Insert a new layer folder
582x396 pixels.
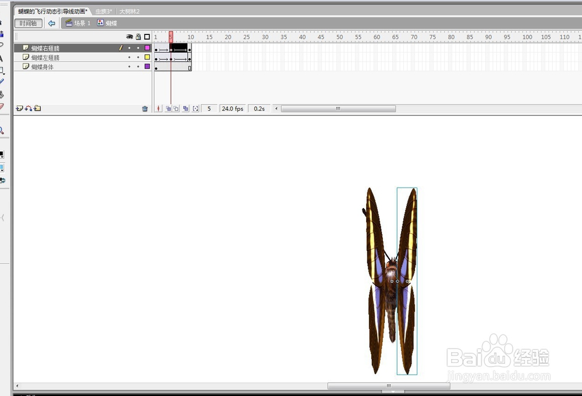tap(37, 108)
